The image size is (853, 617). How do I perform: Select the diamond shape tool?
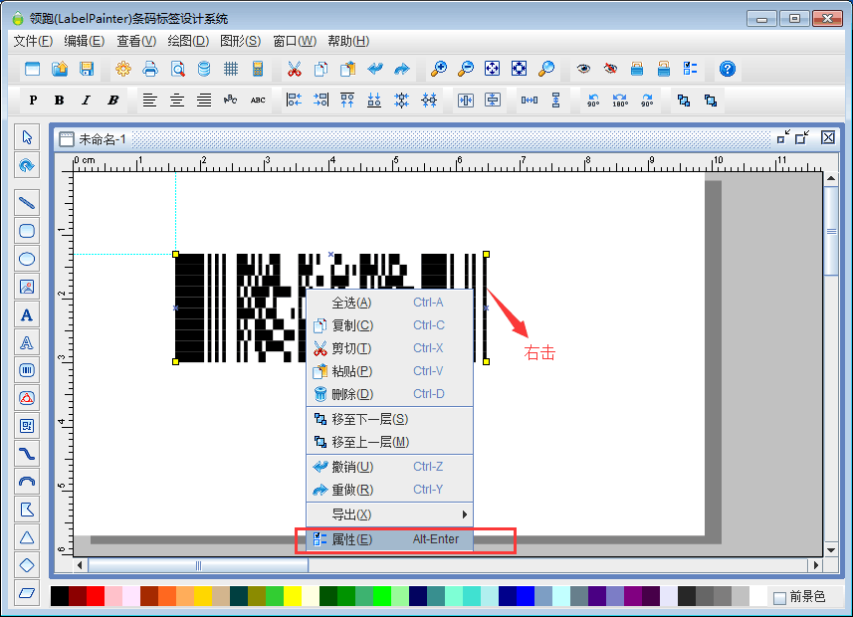[27, 565]
